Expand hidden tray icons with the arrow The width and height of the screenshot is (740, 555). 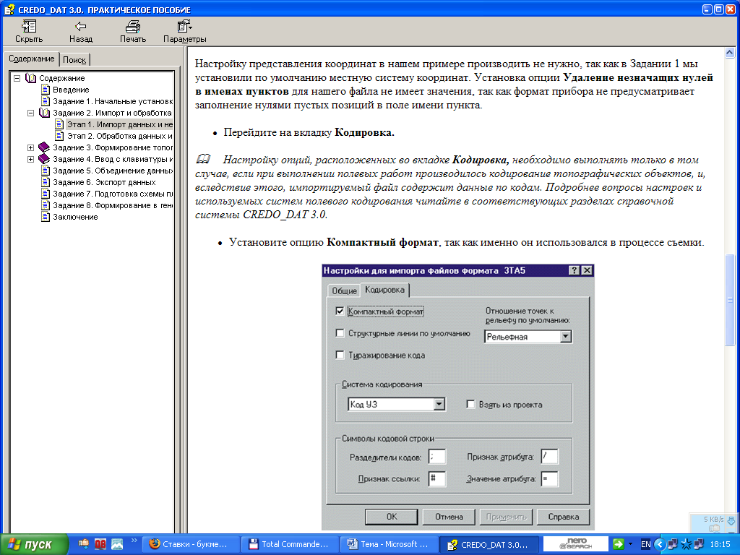(659, 544)
